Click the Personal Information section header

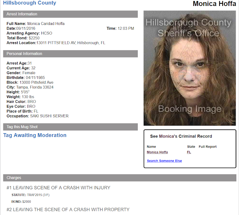click(x=71, y=54)
